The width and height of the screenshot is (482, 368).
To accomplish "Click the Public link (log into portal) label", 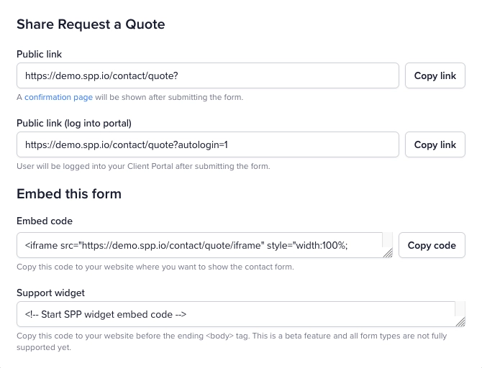I will tap(74, 123).
